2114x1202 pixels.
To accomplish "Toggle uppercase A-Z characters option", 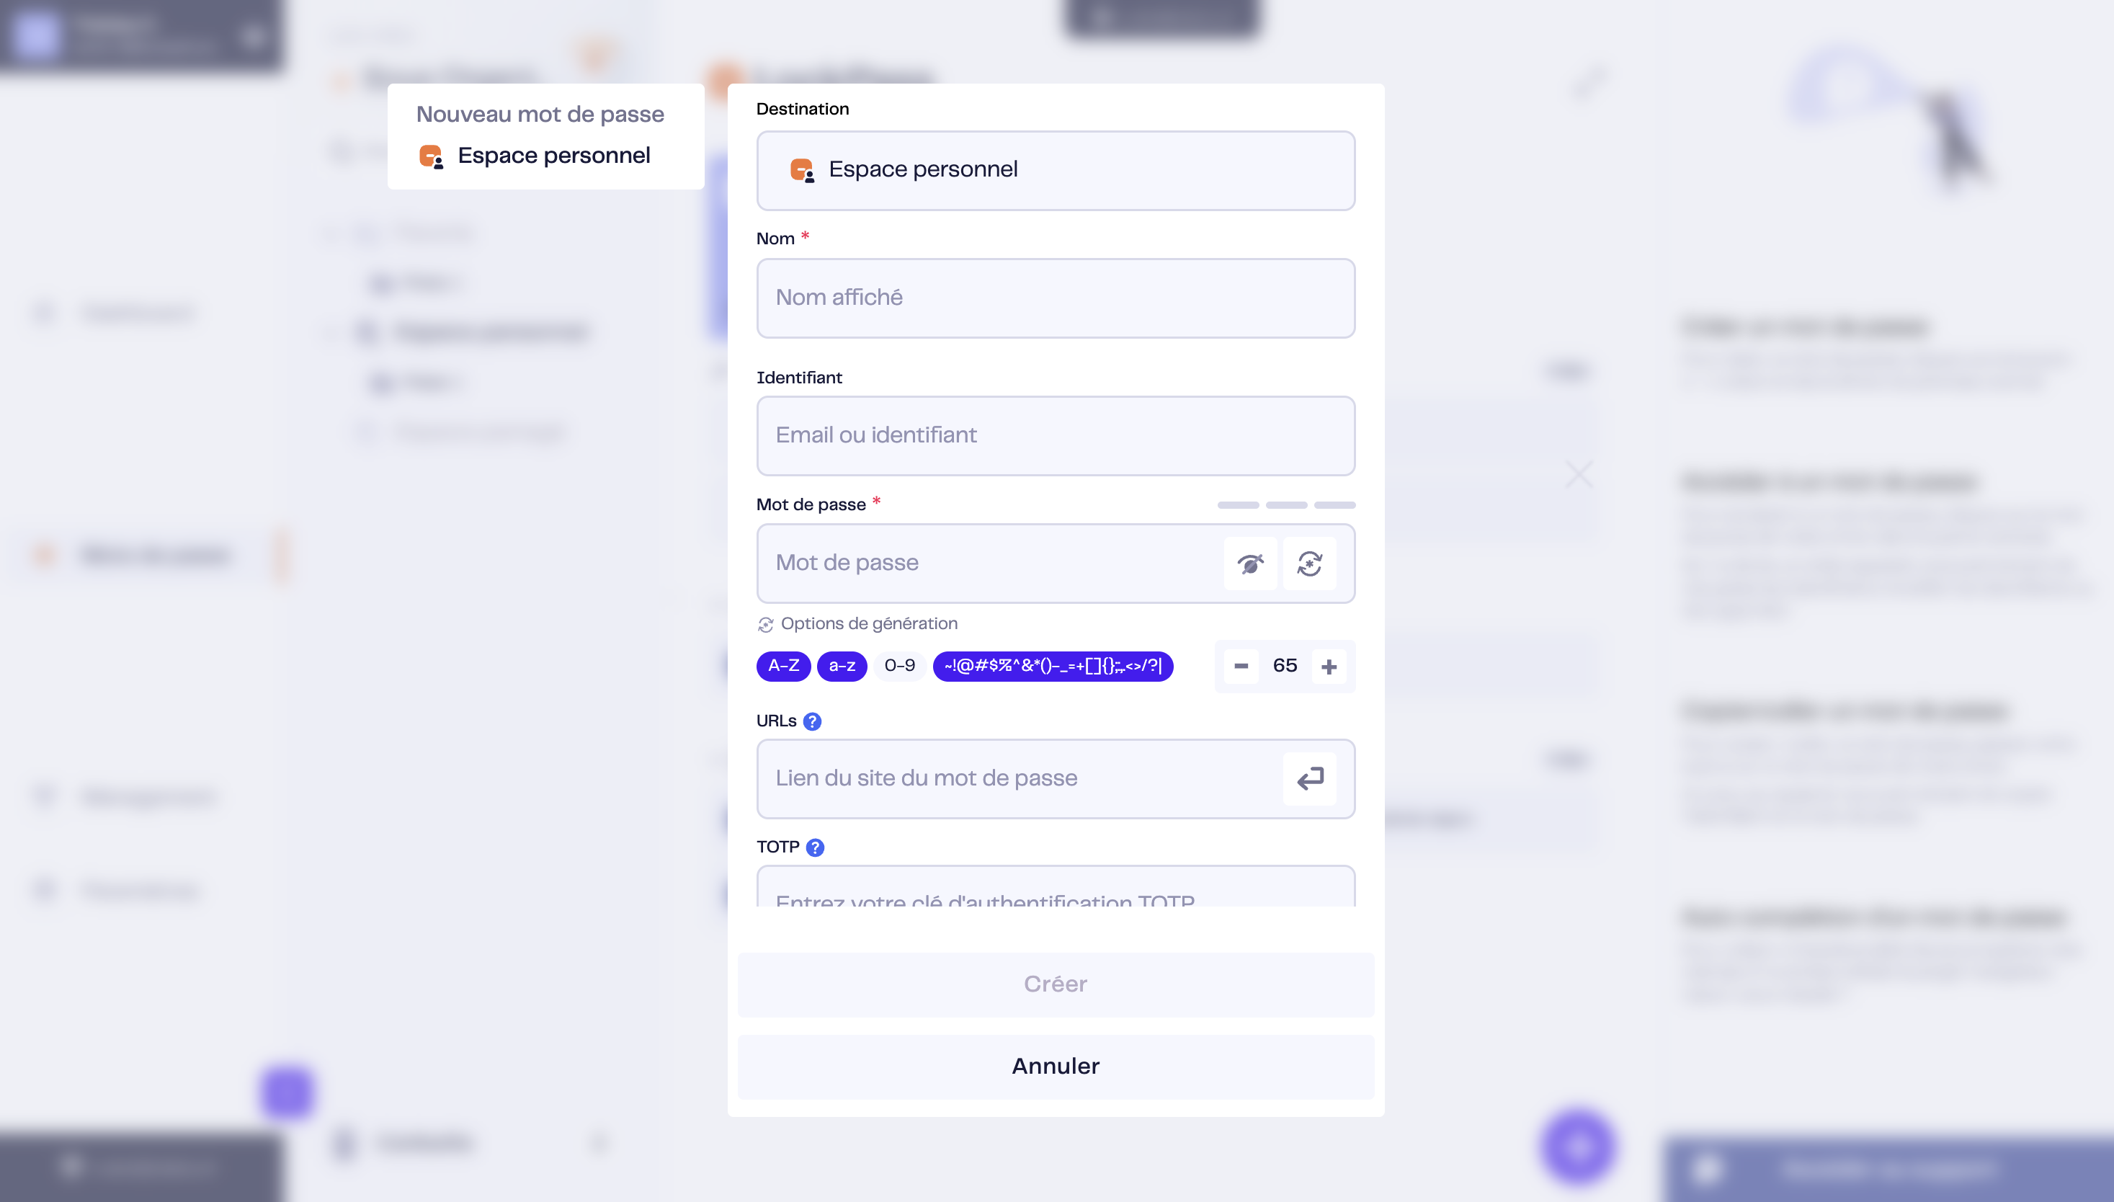I will tap(783, 667).
